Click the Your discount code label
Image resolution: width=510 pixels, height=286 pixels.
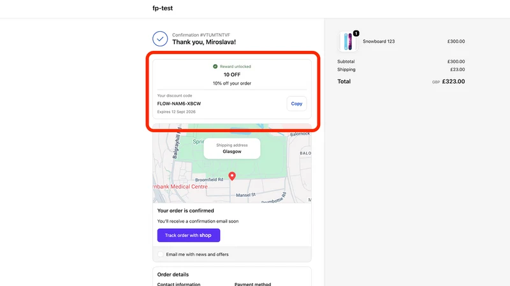174,96
